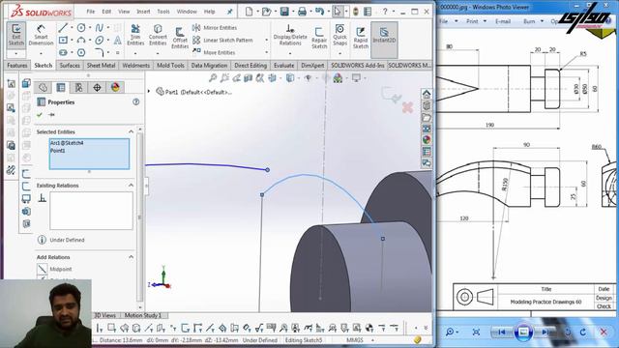
Task: Toggle the Exit Sketch button
Action: 16,35
